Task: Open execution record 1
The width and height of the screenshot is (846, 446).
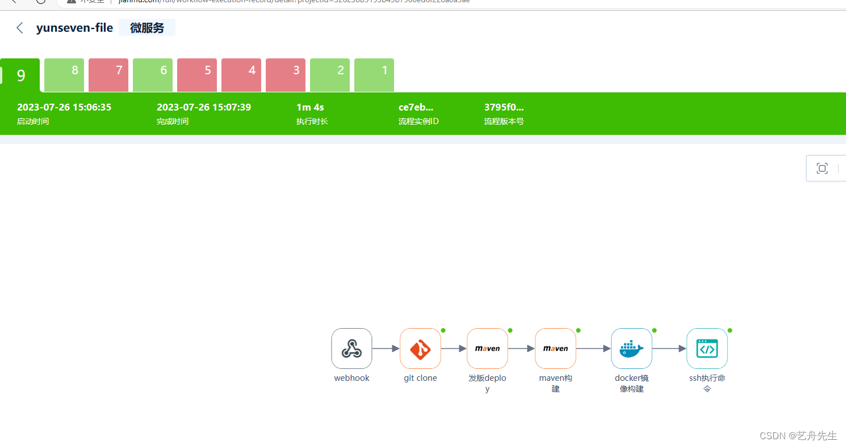Action: click(x=374, y=75)
